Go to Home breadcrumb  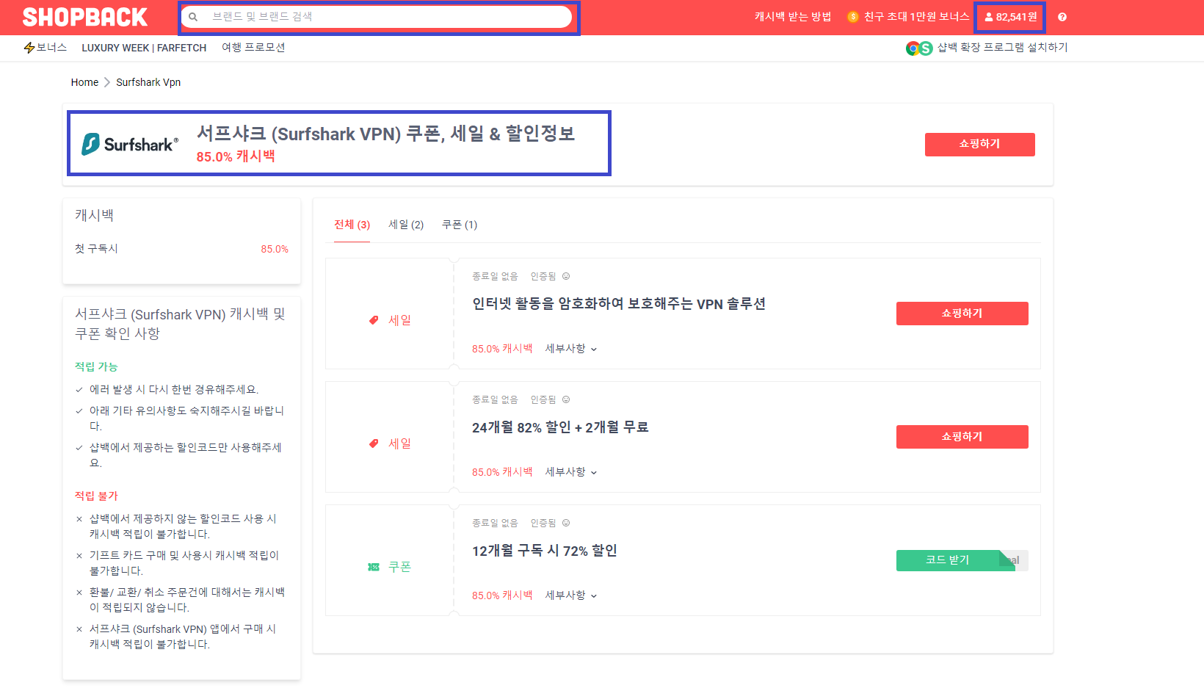click(x=84, y=82)
